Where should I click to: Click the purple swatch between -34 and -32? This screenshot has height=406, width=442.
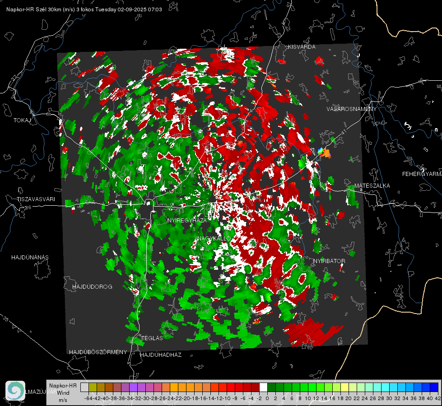[133, 388]
